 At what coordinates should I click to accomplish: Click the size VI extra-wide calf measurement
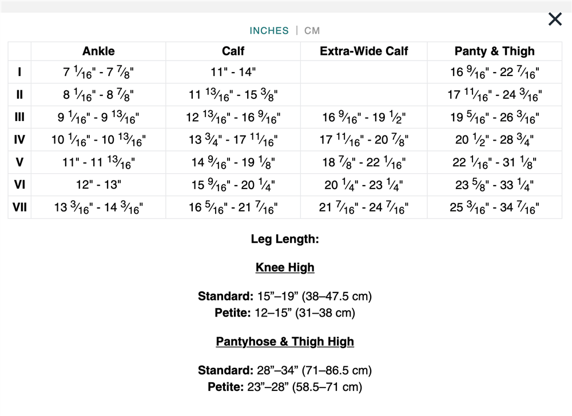point(364,185)
